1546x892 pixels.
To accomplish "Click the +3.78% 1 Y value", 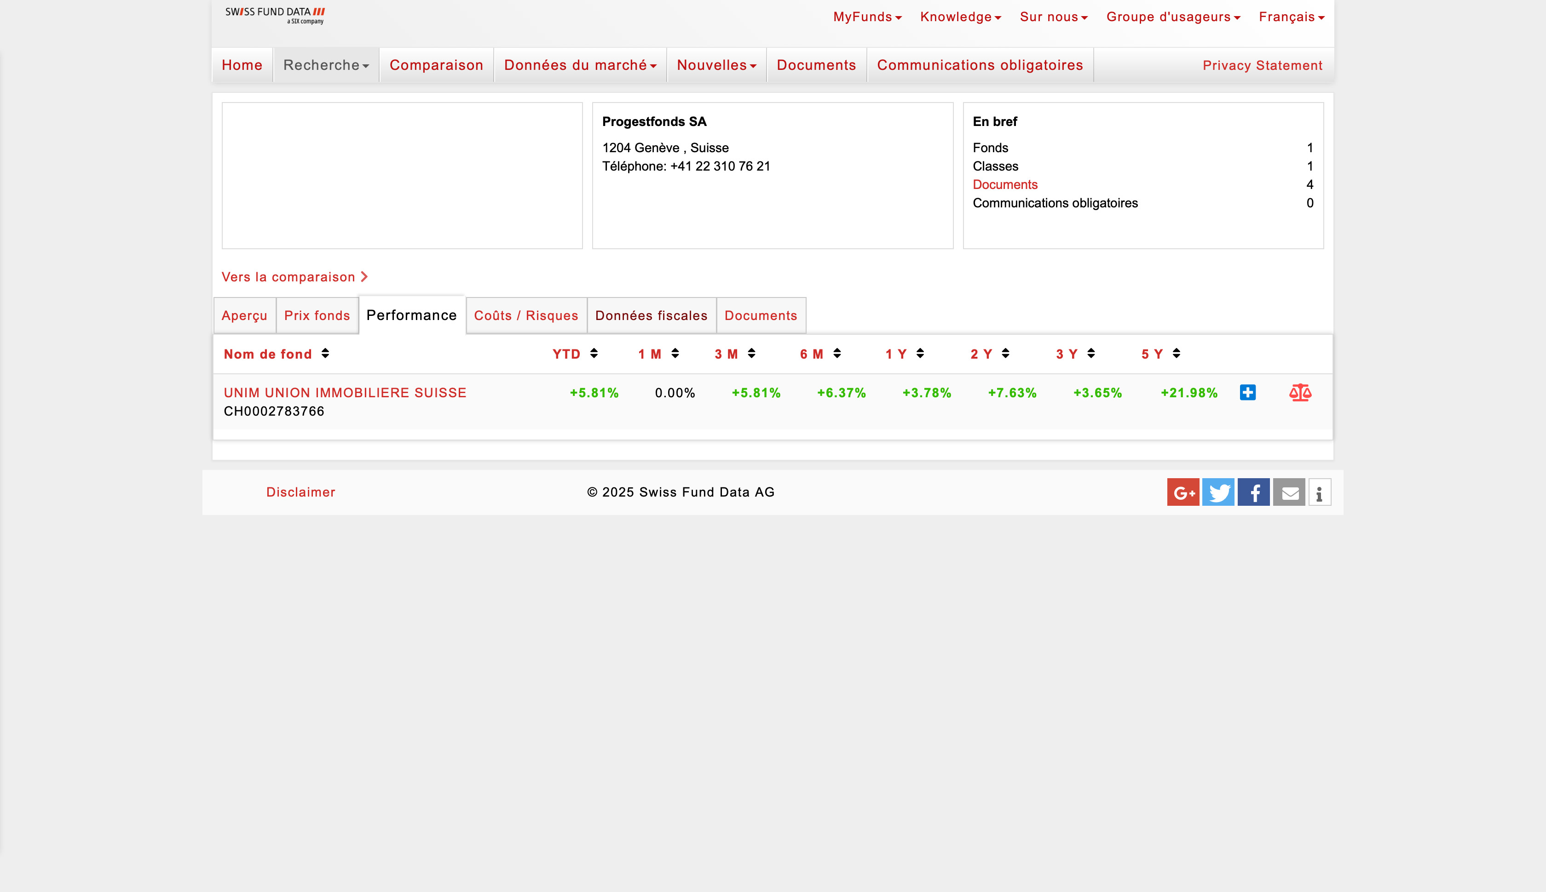I will 927,393.
